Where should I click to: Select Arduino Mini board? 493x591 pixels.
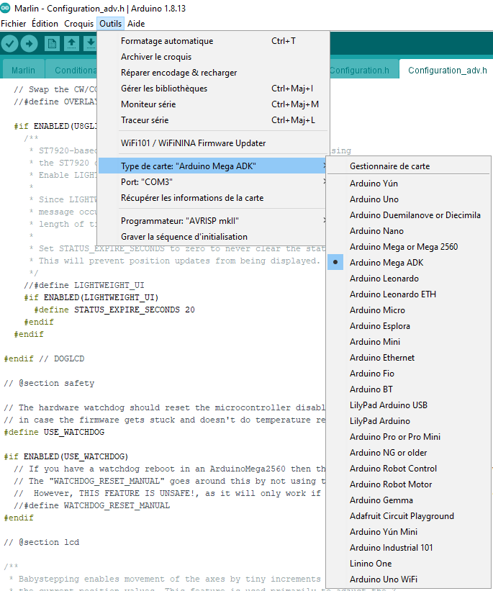409,342
